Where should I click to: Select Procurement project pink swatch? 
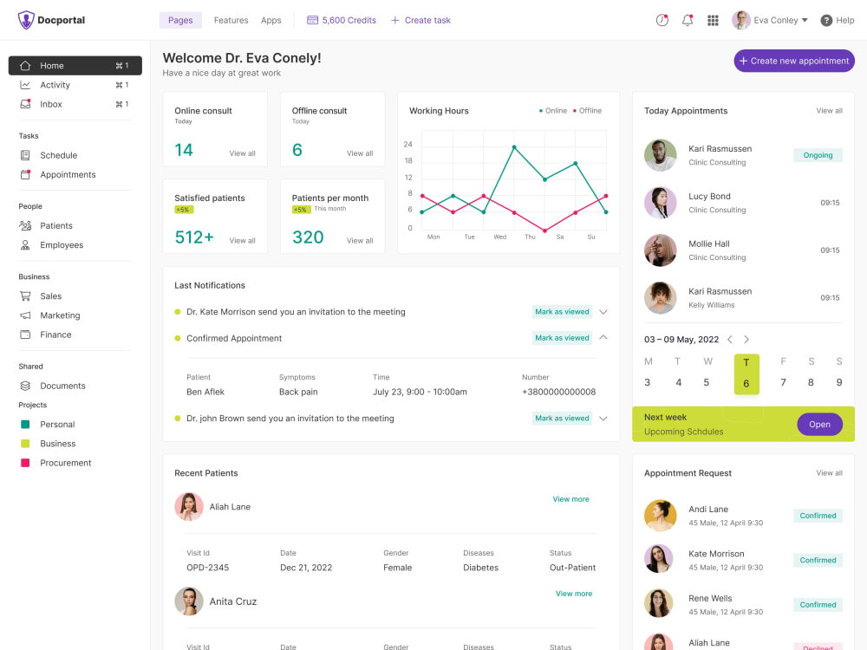(25, 463)
